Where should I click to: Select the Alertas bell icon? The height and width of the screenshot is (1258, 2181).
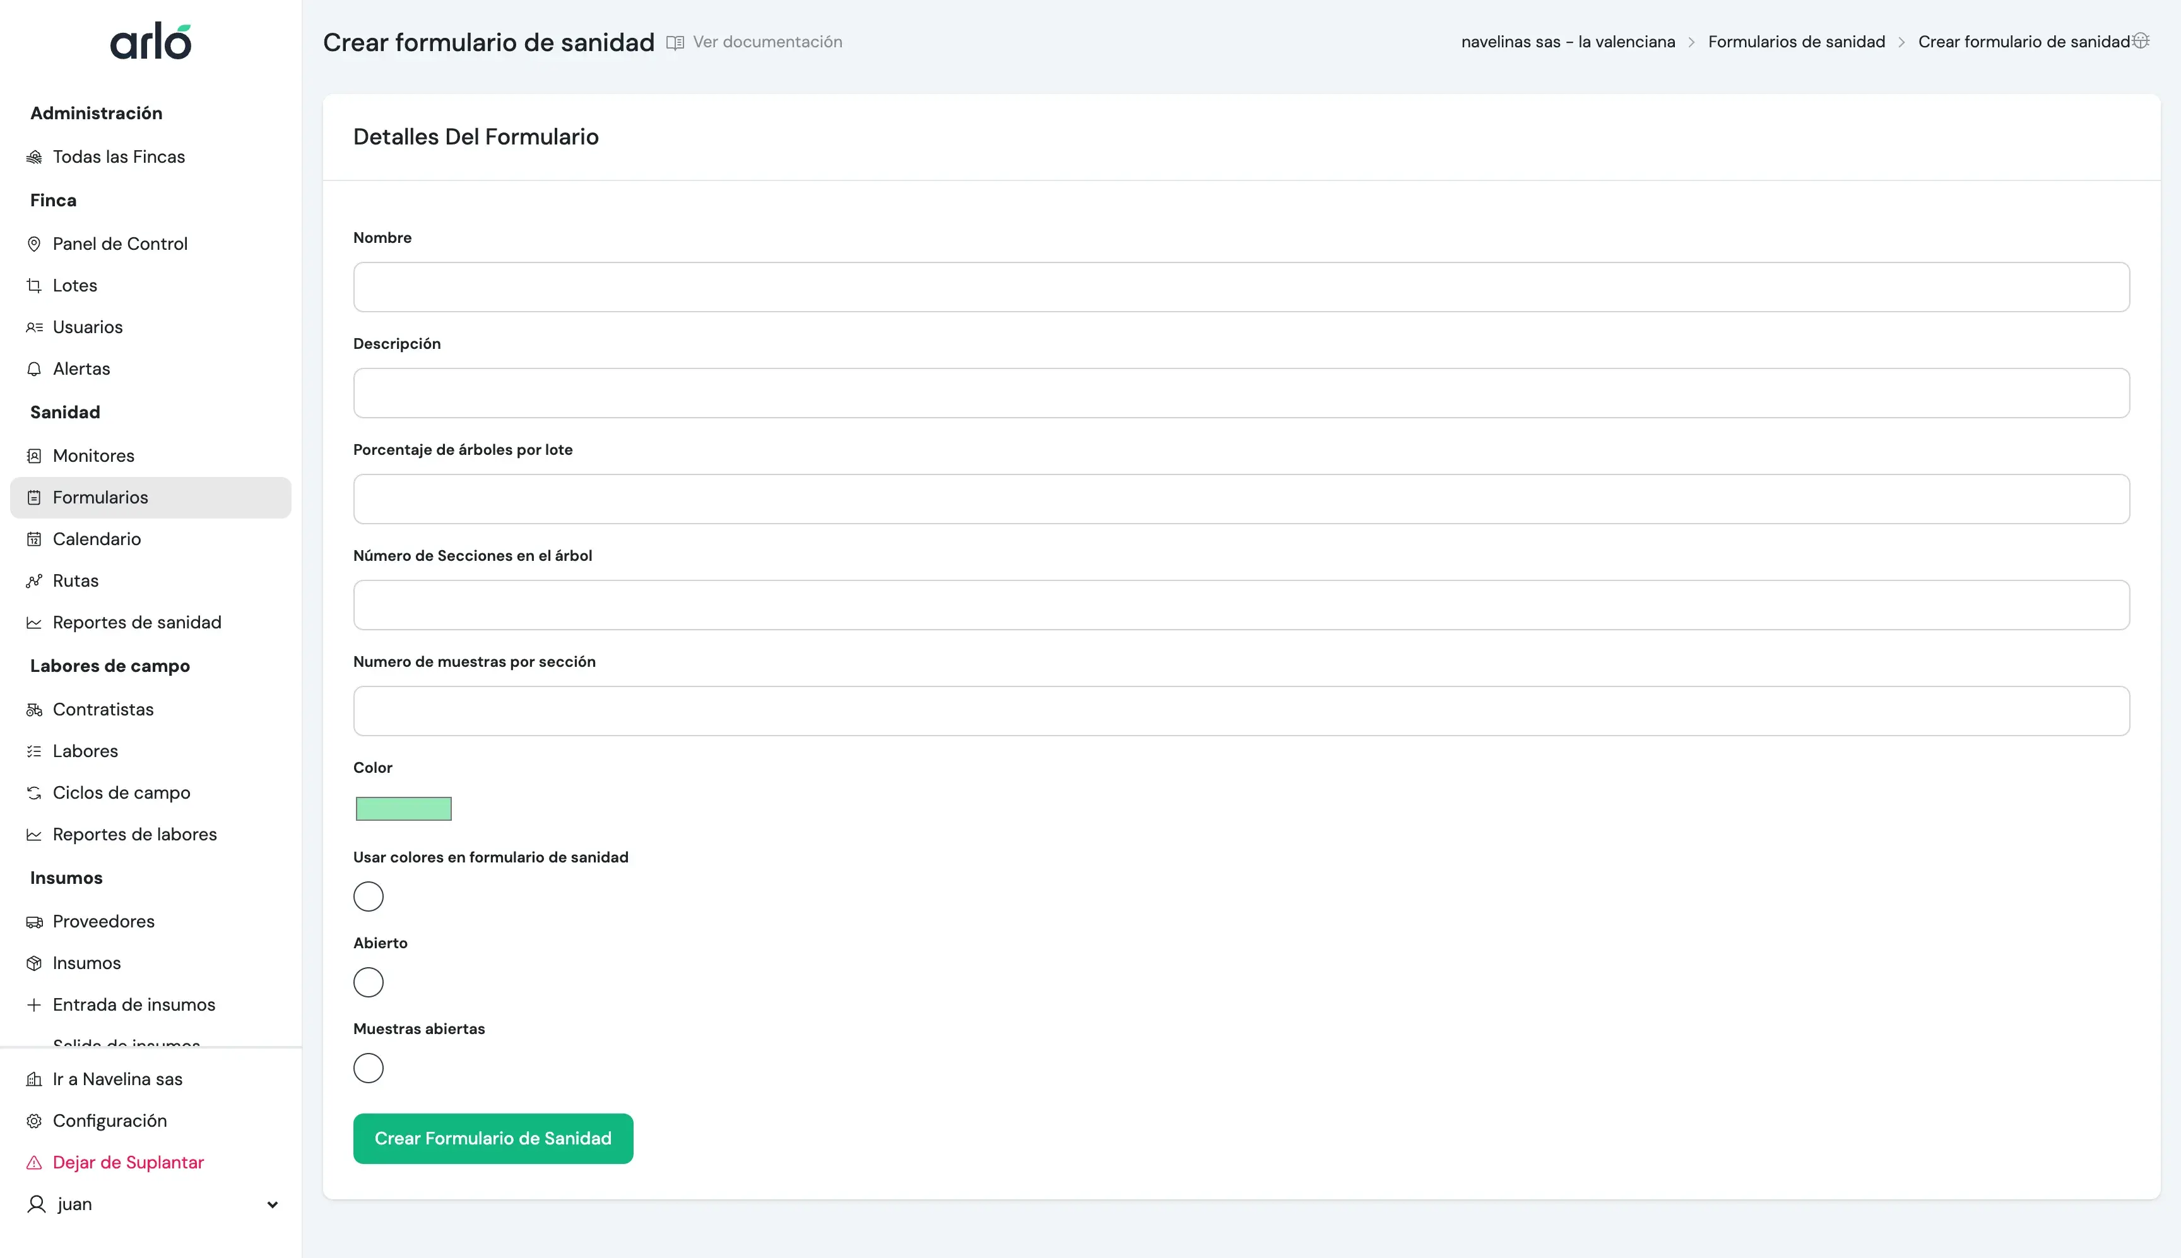(x=33, y=368)
